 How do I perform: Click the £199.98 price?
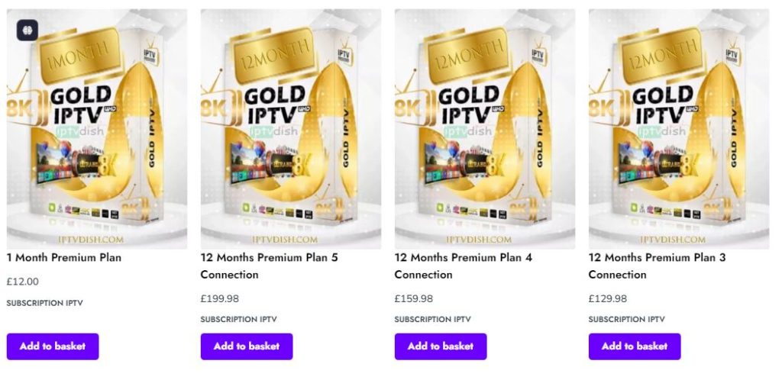coord(220,298)
